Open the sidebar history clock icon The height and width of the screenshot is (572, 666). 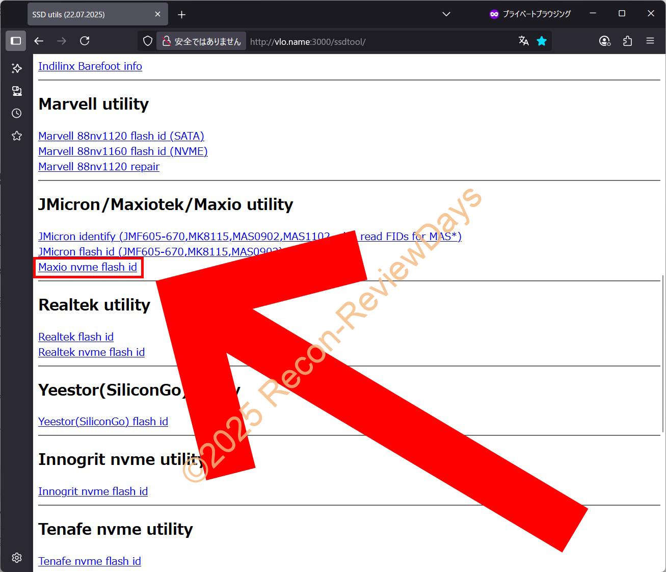pyautogui.click(x=17, y=113)
